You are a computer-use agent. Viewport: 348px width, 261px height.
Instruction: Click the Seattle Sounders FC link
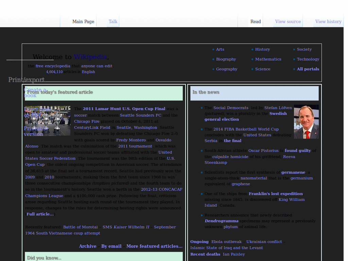(x=140, y=115)
